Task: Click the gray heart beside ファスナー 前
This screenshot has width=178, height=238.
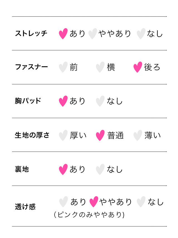Action: tap(63, 67)
